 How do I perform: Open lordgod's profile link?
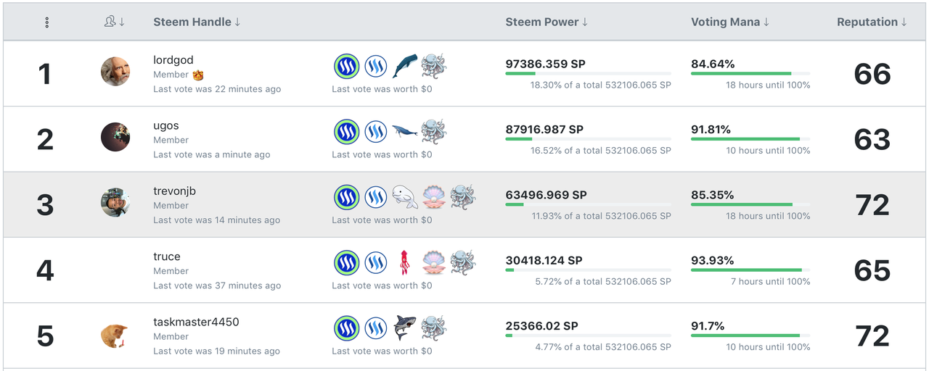pos(173,60)
